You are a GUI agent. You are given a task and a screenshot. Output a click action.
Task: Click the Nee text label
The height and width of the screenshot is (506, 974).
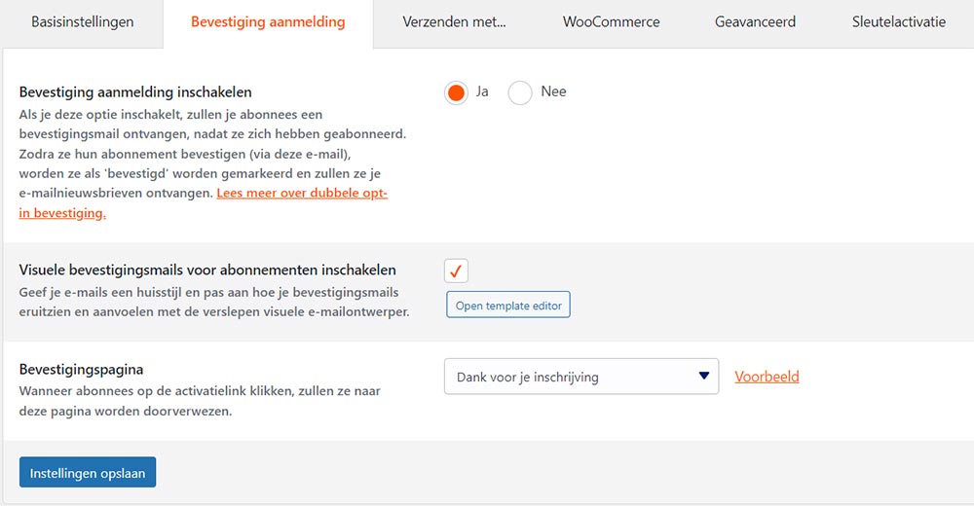[x=553, y=91]
